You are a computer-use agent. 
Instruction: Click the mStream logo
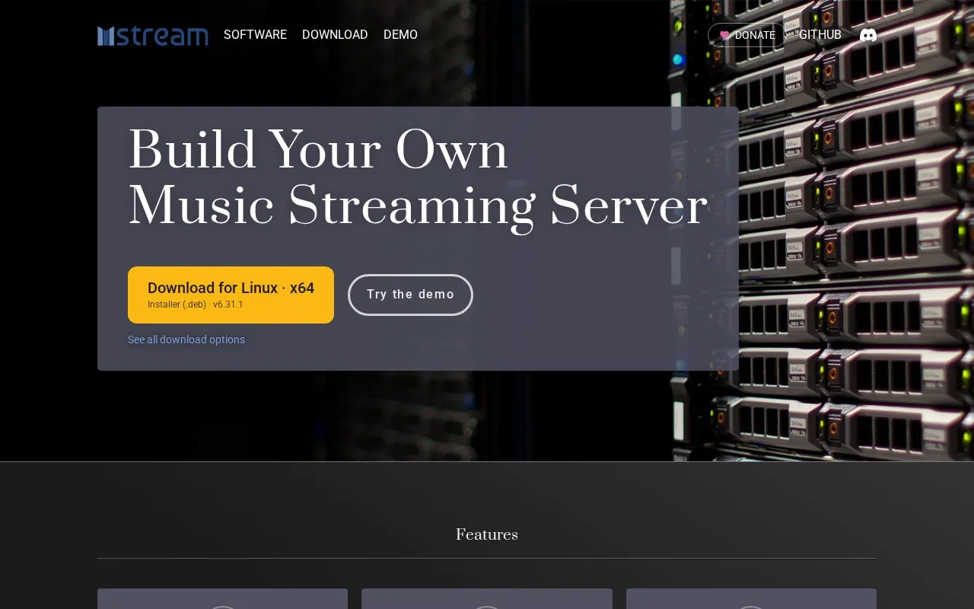pos(153,35)
